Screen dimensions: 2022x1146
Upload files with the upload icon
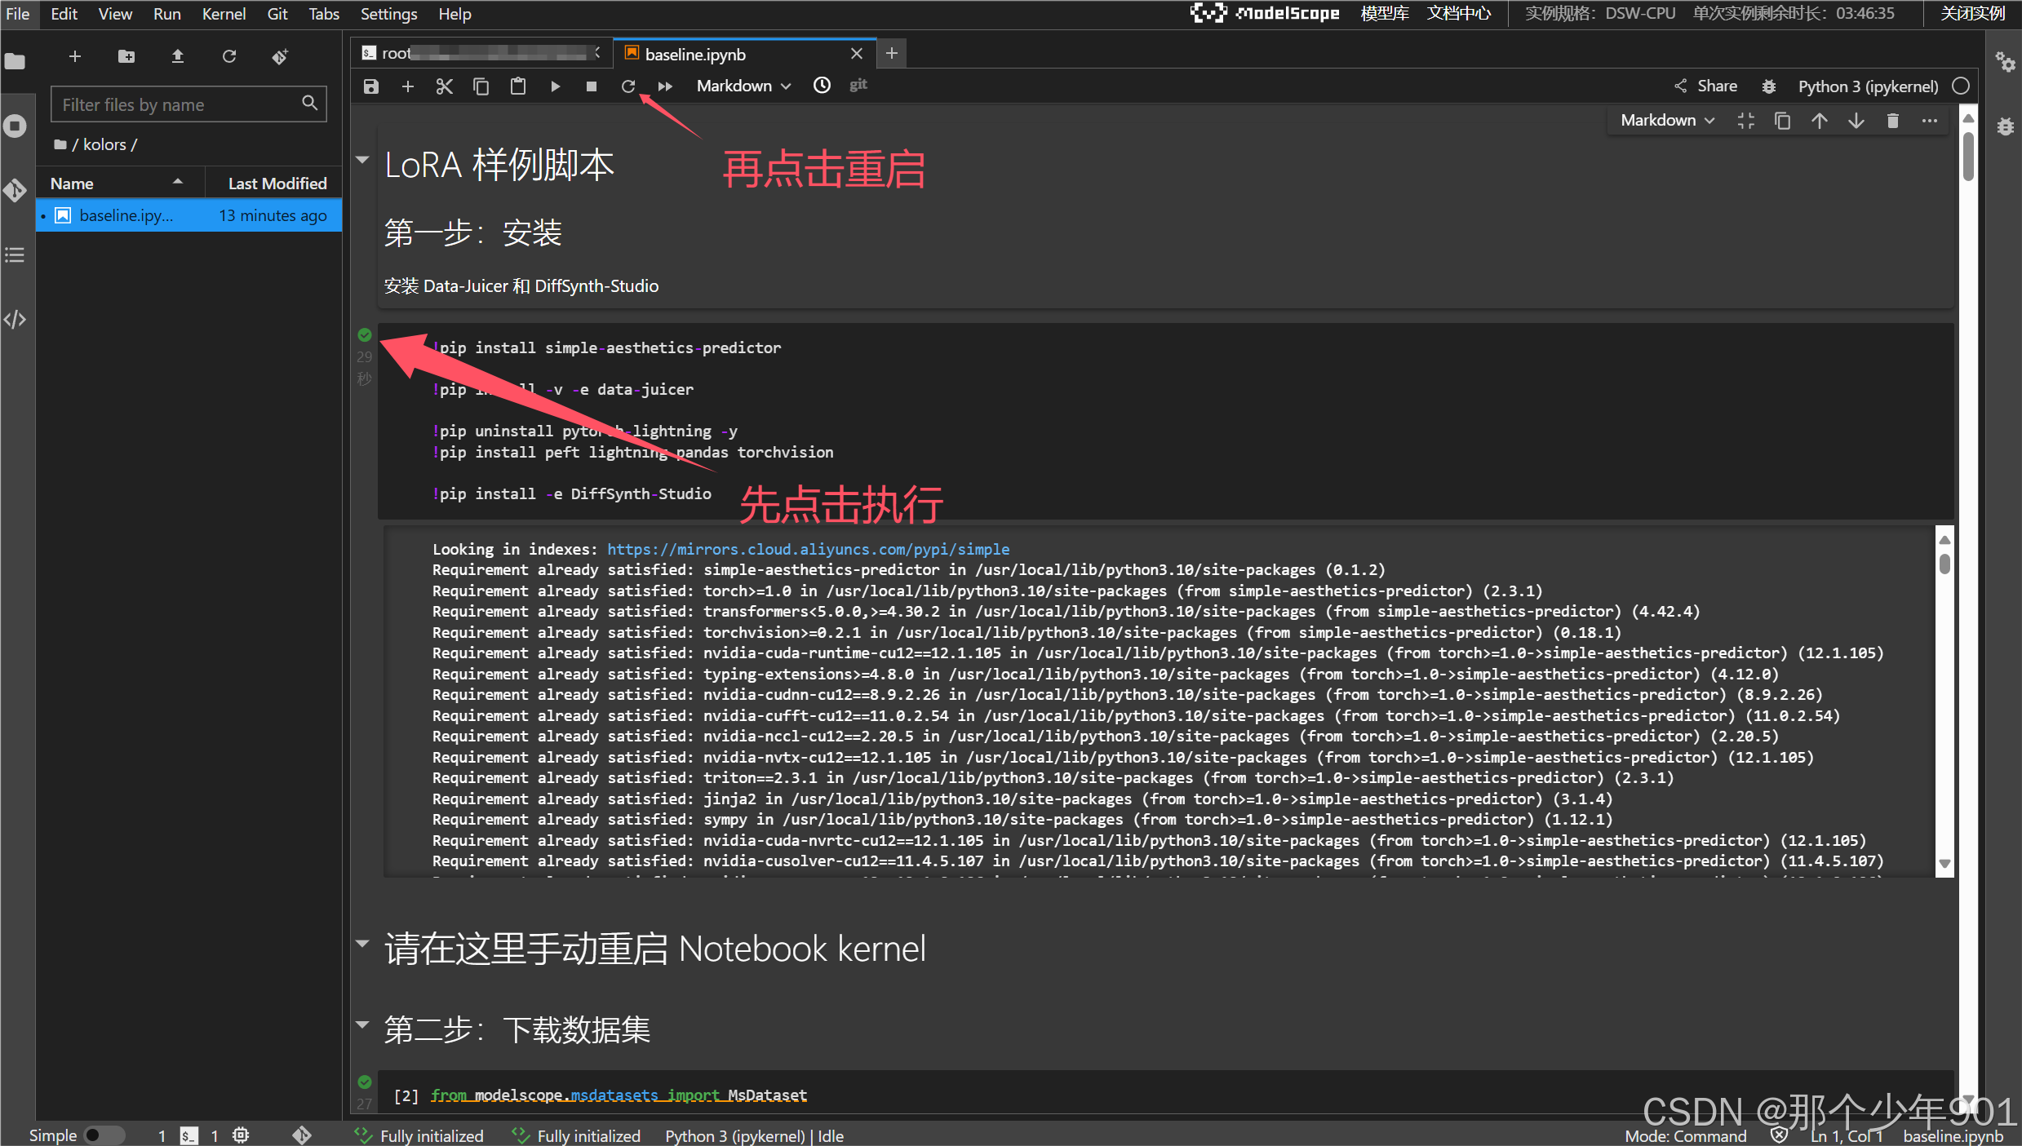(x=177, y=56)
